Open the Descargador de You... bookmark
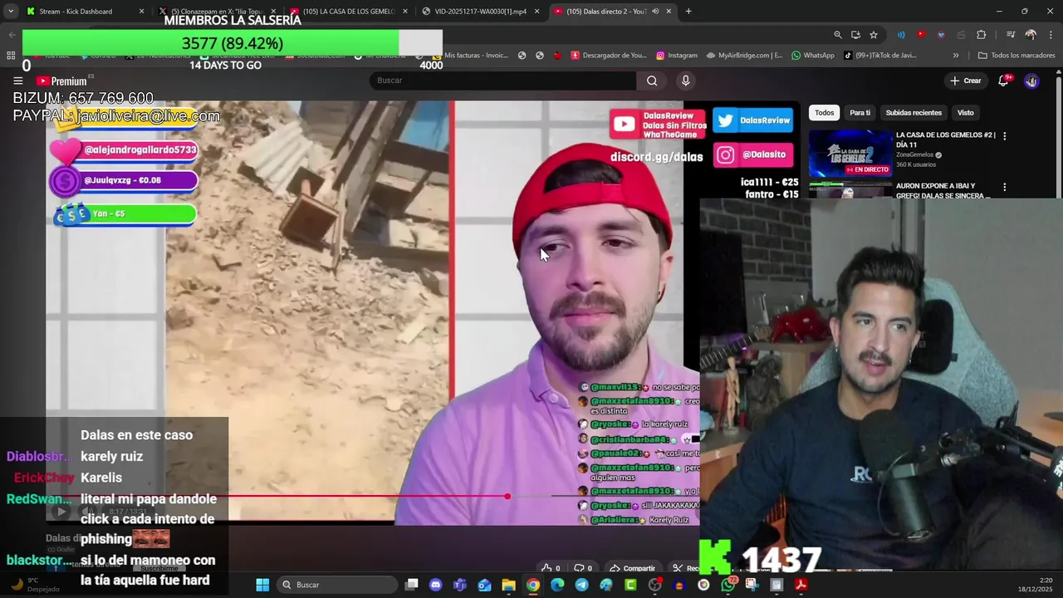Screen dimensions: 1063x598 609,56
